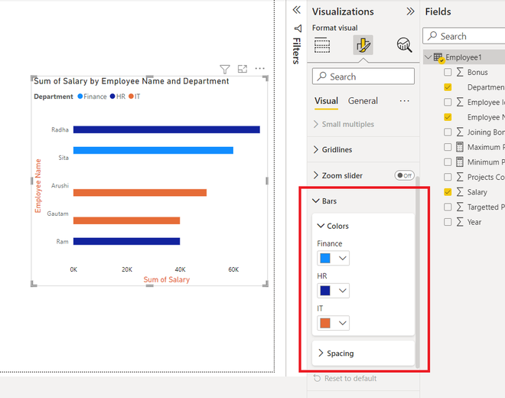Viewport: 505px width, 398px height.
Task: Click the Gautam IT bar
Action: click(126, 220)
